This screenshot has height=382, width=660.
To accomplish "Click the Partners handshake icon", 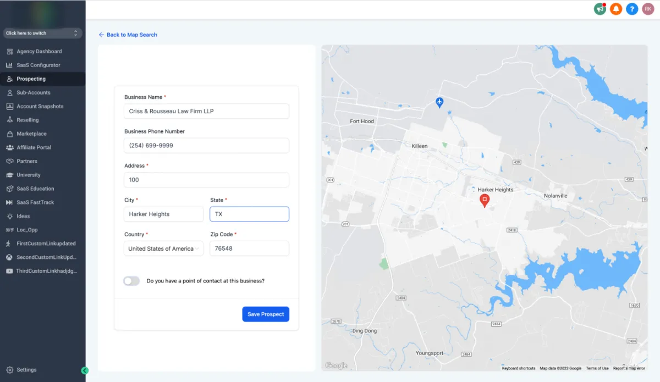I will coord(10,161).
